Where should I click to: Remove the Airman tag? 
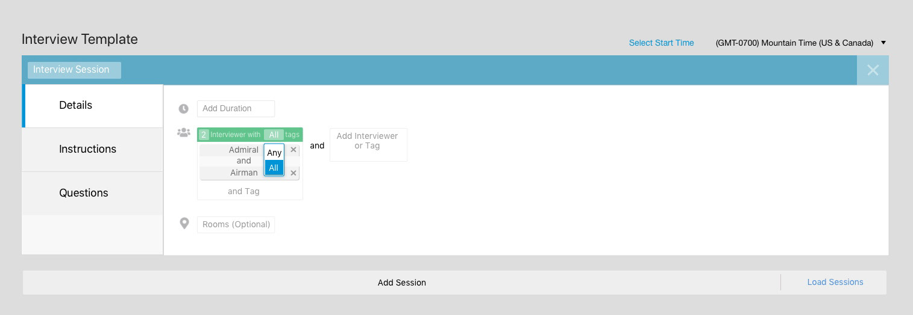point(293,173)
